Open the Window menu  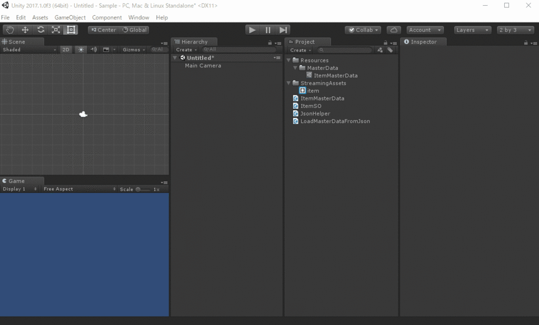point(138,17)
